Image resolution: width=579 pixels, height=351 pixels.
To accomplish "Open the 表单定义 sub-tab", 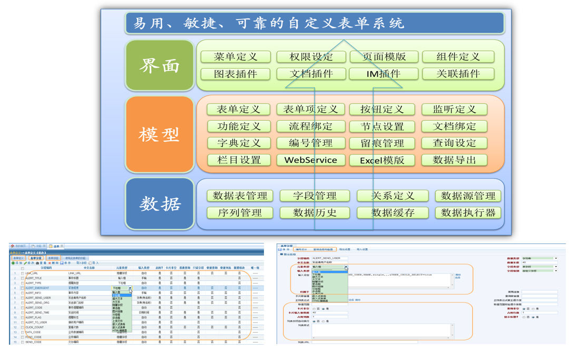I will tap(18, 258).
